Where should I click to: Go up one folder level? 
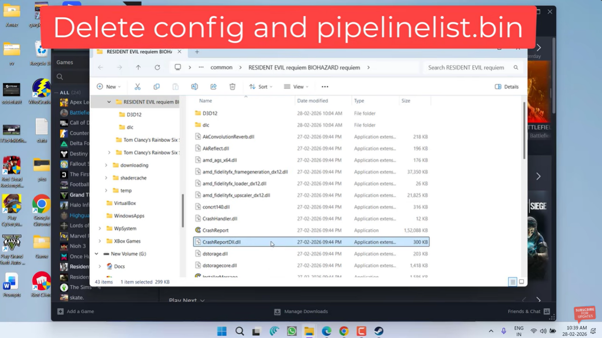138,67
